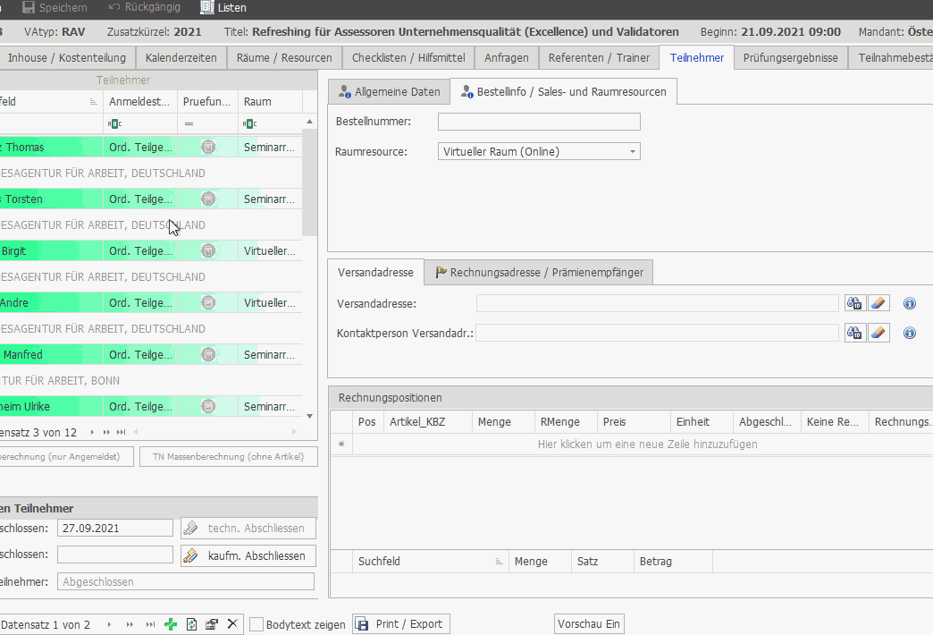The width and height of the screenshot is (933, 635).
Task: Switch to Allgemeine Daten tab
Action: point(389,92)
